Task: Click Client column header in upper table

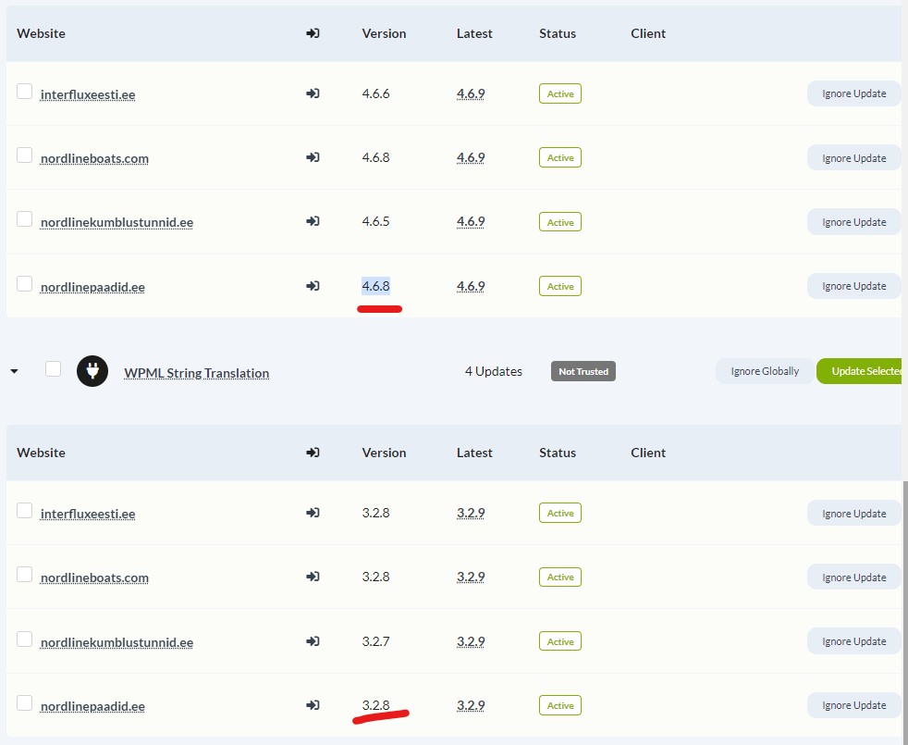Action: (x=648, y=33)
